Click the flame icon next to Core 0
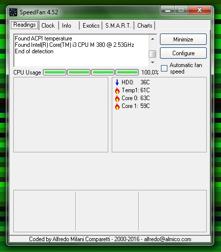Image resolution: width=221 pixels, height=252 pixels. pos(117,98)
